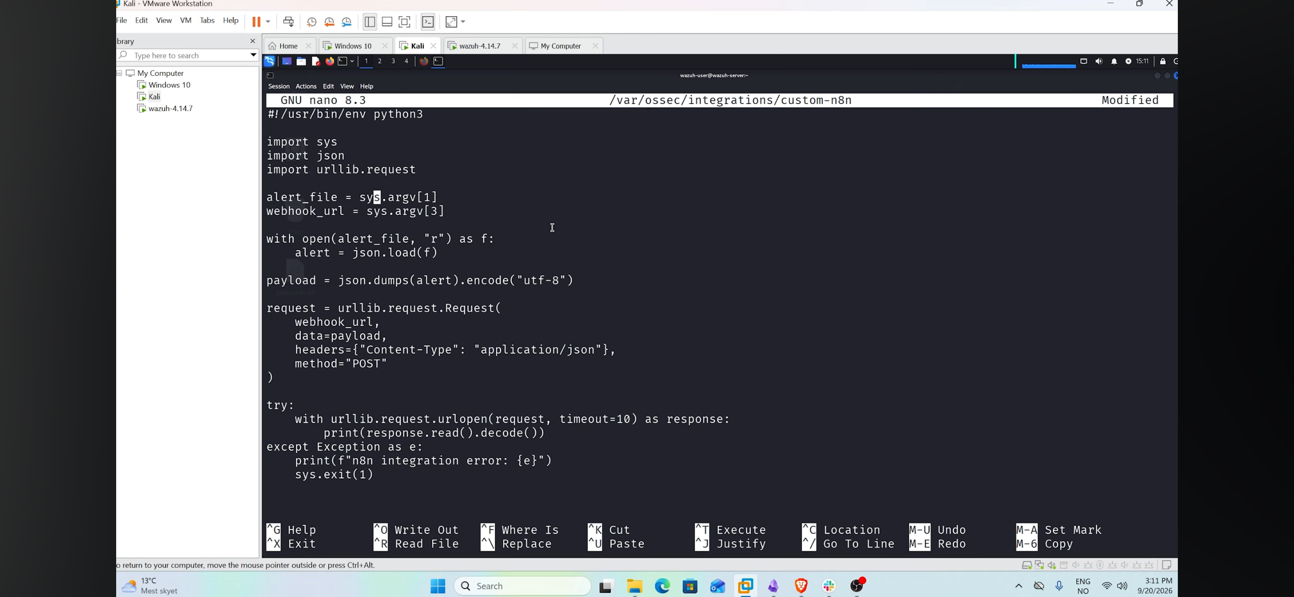Open the VM menu

tap(186, 21)
